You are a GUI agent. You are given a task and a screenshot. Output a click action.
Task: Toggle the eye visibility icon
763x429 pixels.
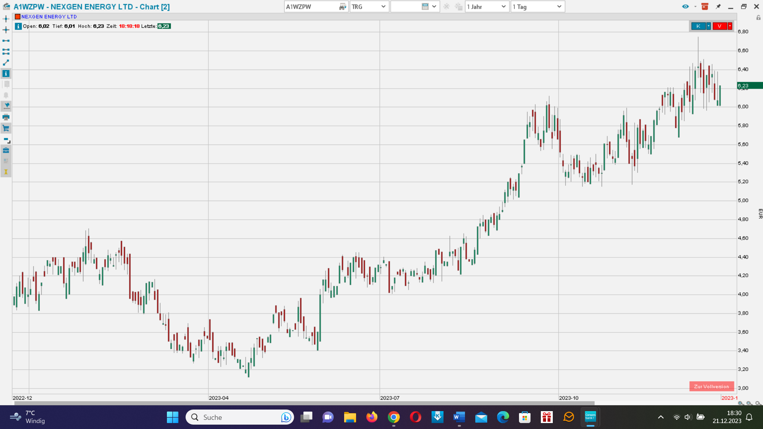pos(685,7)
